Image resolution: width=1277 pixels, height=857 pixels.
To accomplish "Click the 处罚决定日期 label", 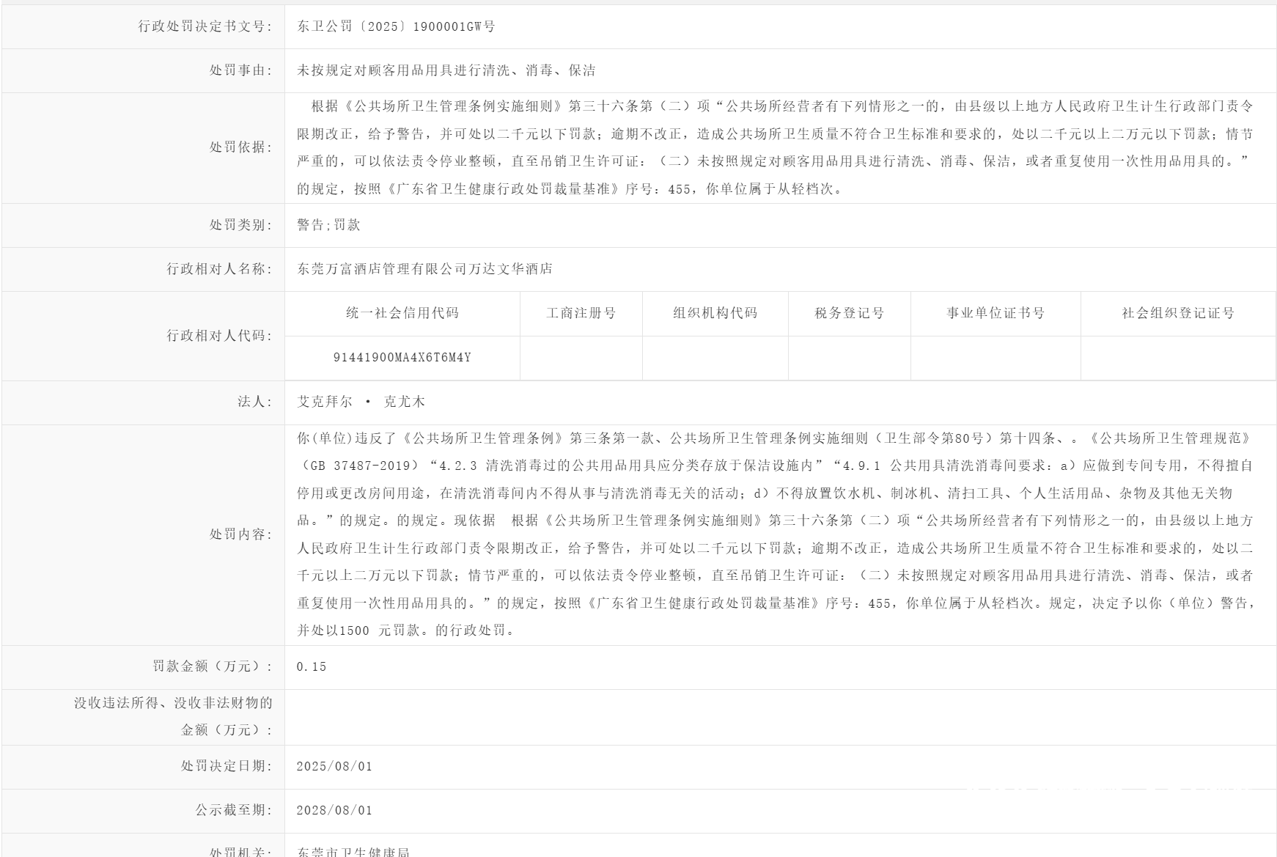I will point(227,766).
